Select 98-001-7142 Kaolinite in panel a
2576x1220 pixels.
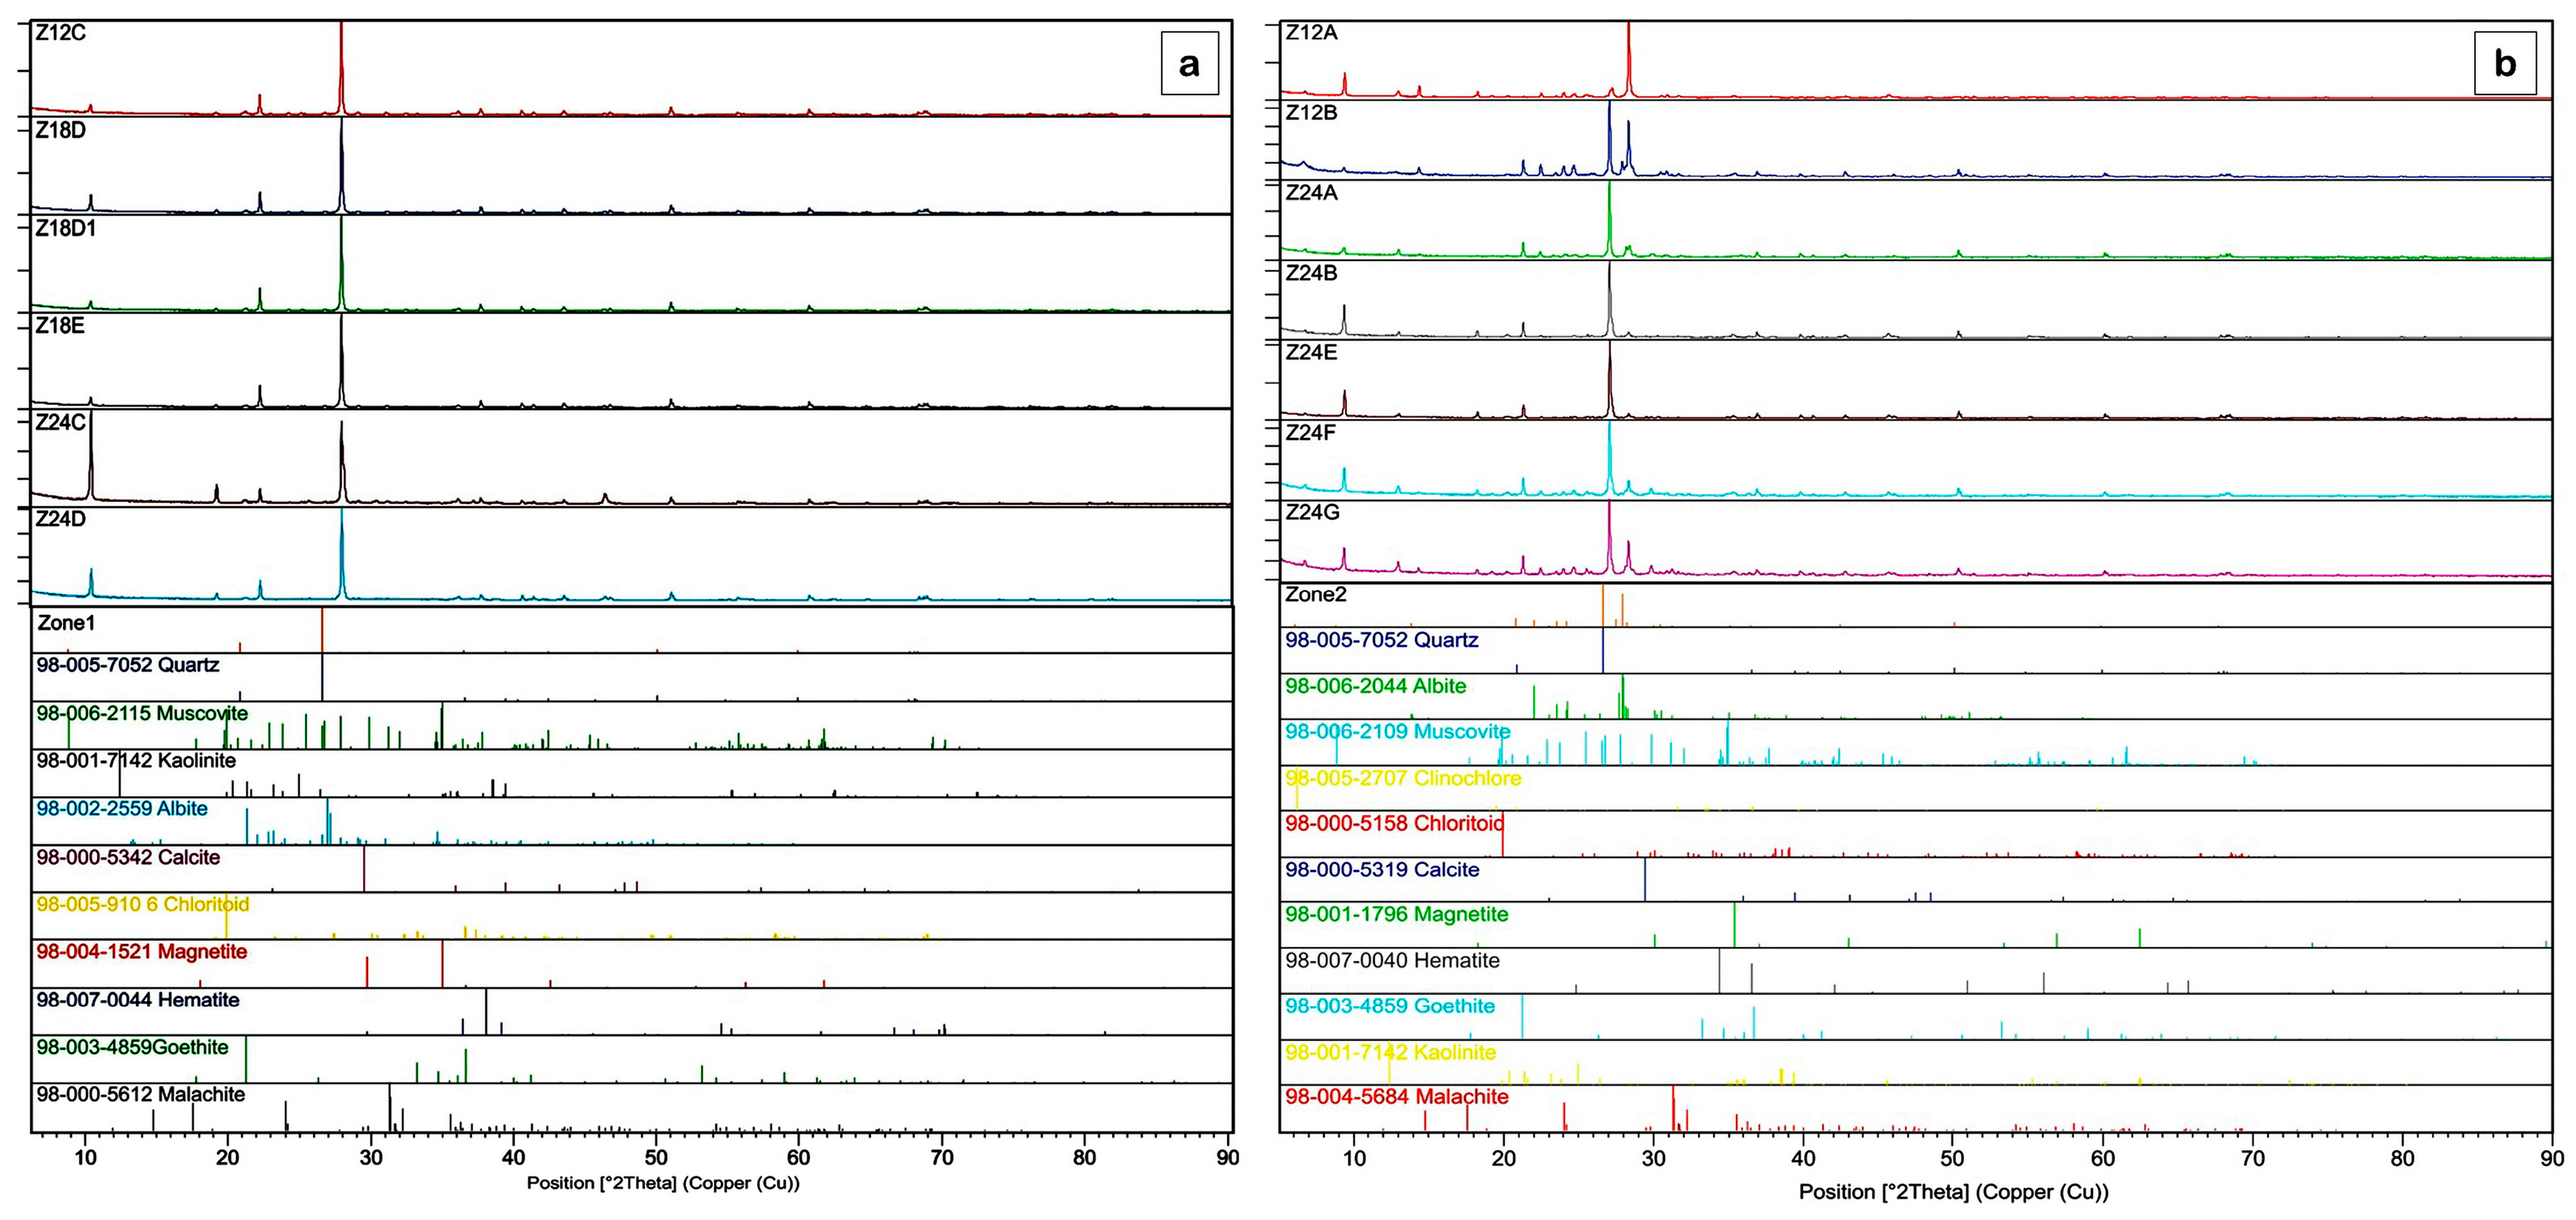tap(136, 760)
